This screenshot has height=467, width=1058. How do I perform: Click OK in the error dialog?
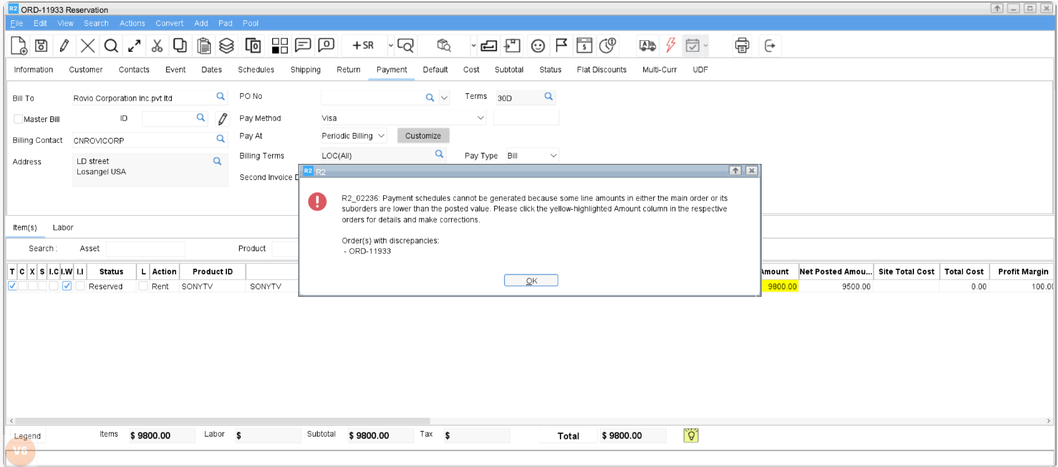(x=531, y=280)
